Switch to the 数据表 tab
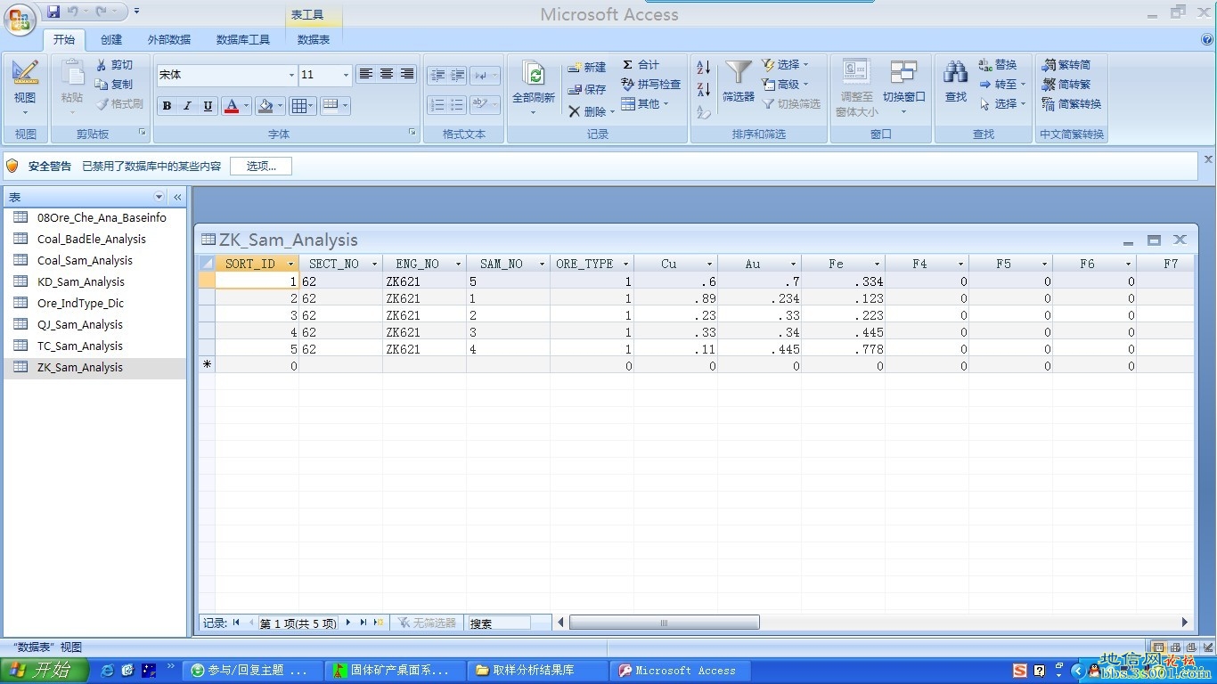This screenshot has width=1217, height=684. 314,39
